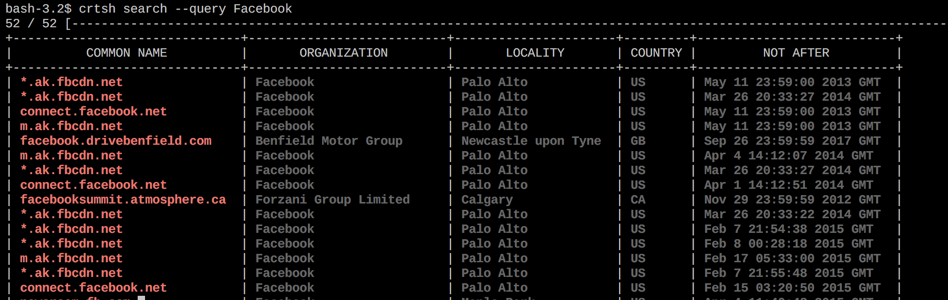
Task: Click date 'Nov 29 23:59:59 2012 GMT'
Action: (792, 200)
